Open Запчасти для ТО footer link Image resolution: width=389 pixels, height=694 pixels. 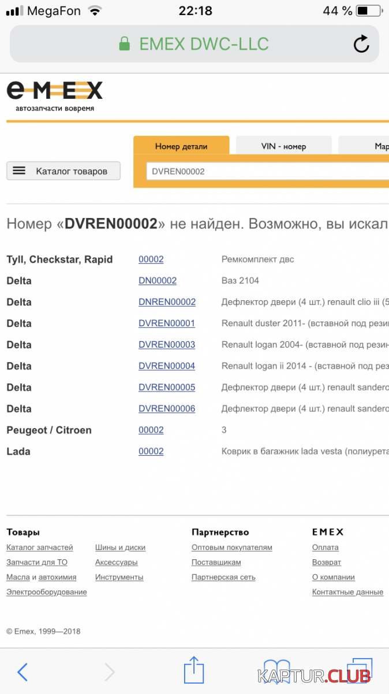(37, 562)
